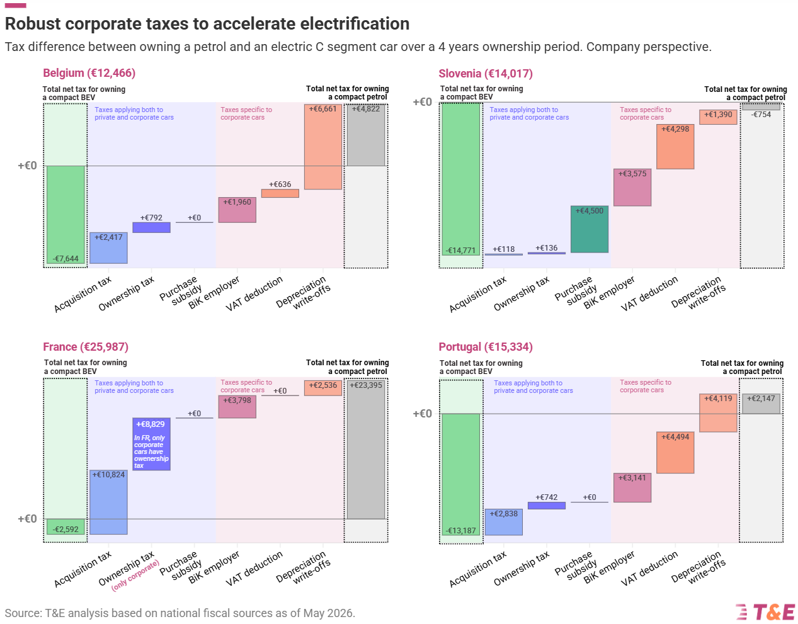The width and height of the screenshot is (798, 624).
Task: Click Portugal's purple +€742 ownership tax bar
Action: click(547, 506)
